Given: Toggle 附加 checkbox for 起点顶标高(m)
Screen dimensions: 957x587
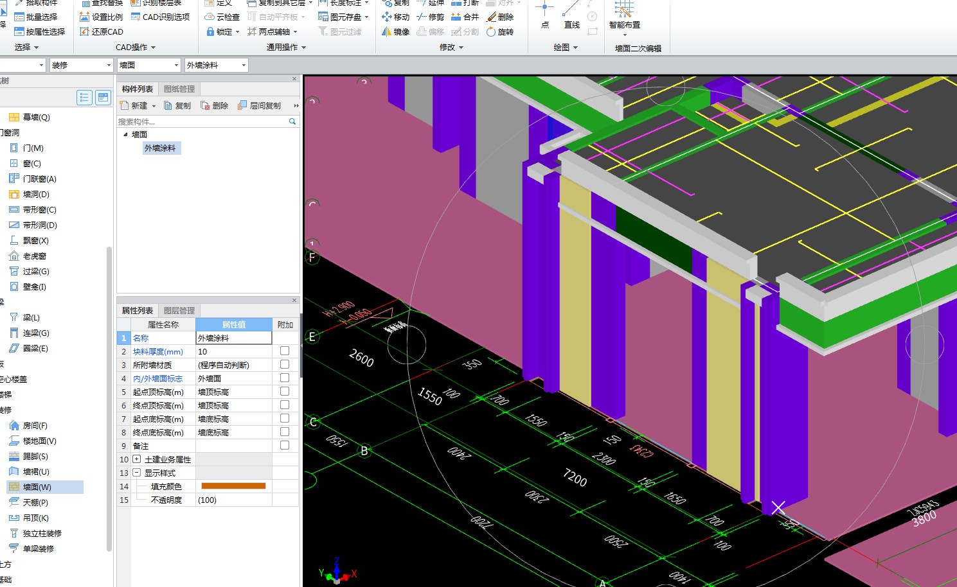Looking at the screenshot, I should click(285, 392).
